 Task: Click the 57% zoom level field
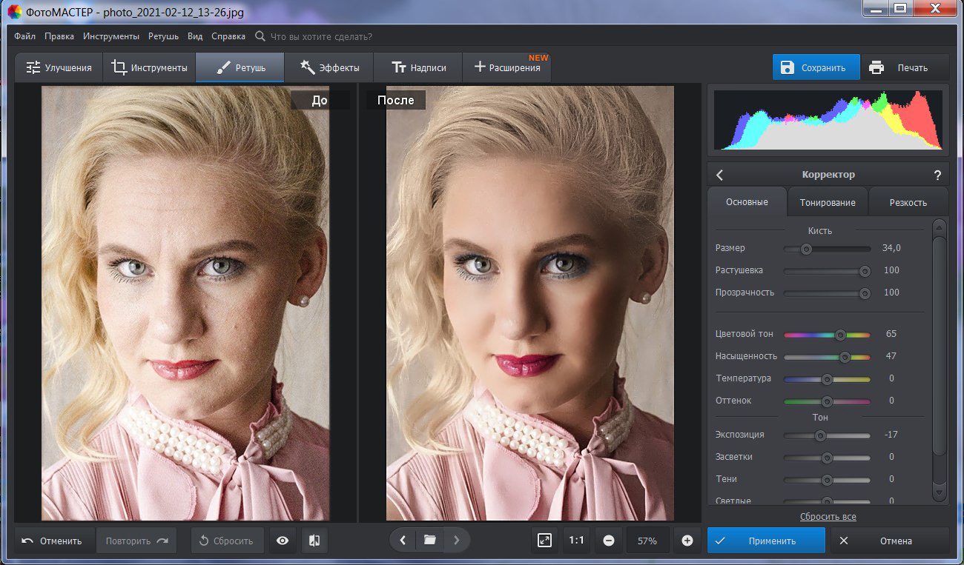(x=647, y=541)
